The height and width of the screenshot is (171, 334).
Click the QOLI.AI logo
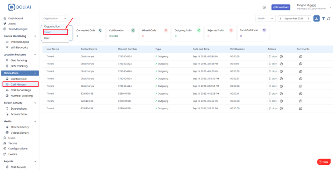pyautogui.click(x=19, y=7)
